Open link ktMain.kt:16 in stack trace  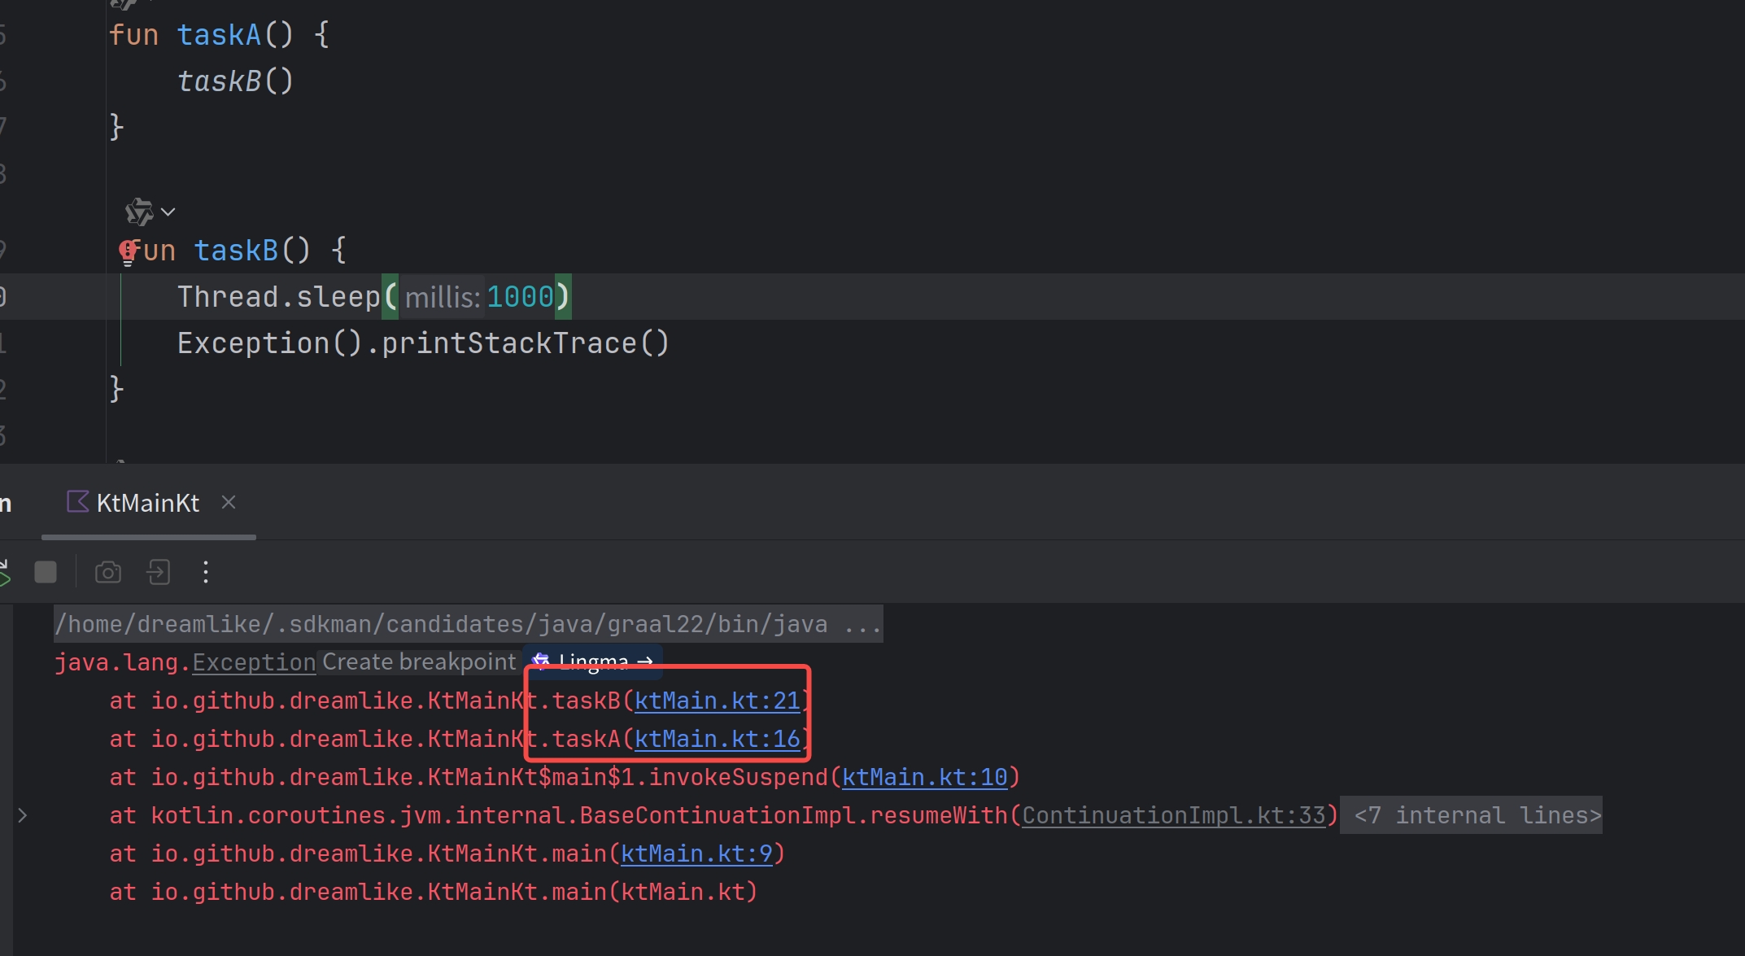click(x=717, y=739)
